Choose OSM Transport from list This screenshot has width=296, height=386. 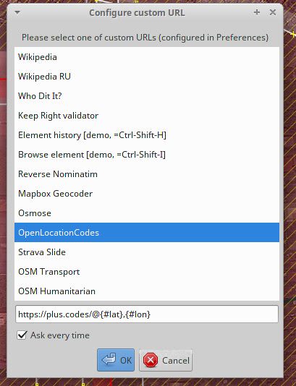[147, 272]
